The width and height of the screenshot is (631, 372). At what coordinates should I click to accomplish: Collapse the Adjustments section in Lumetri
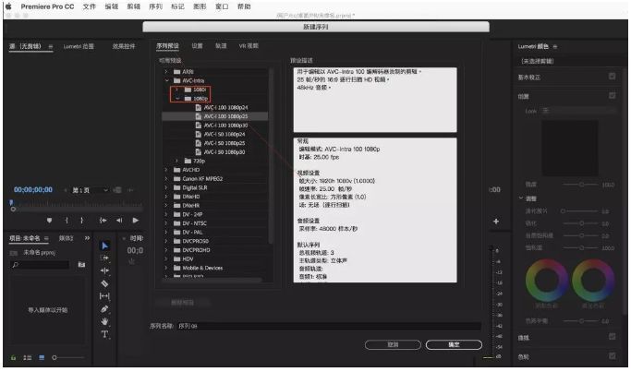tap(521, 198)
